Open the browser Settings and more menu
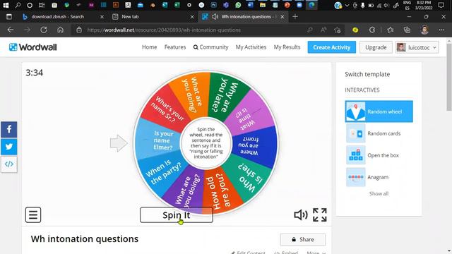This screenshot has width=452, height=254. 441,30
